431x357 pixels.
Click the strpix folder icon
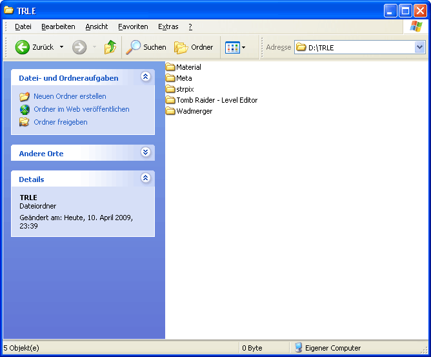point(170,89)
